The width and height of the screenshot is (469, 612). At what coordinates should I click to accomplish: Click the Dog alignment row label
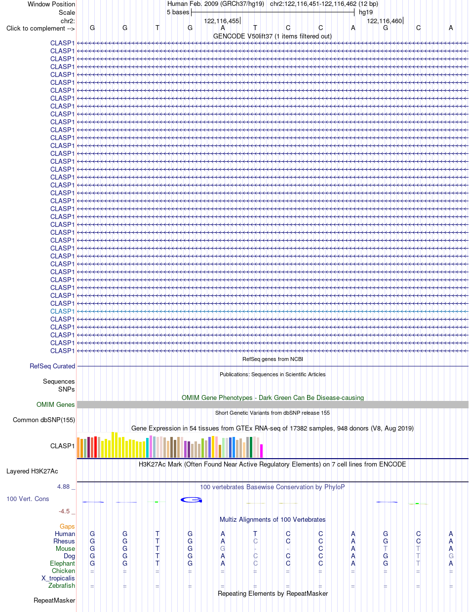(x=70, y=556)
